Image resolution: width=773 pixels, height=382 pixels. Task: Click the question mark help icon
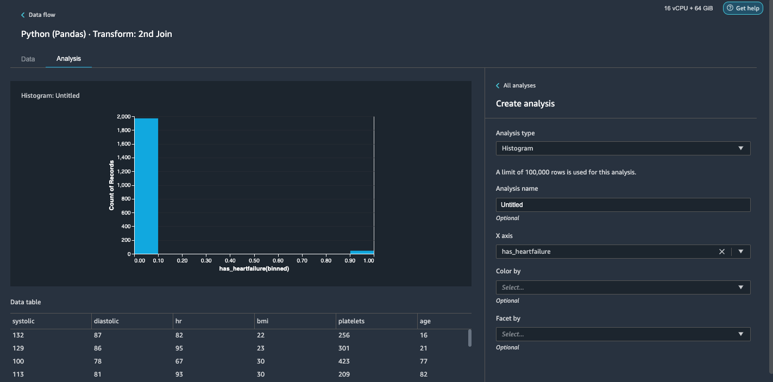[x=730, y=8]
